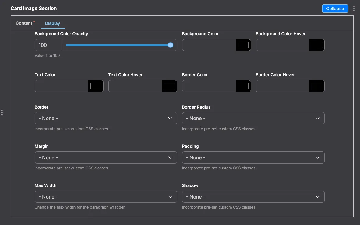The width and height of the screenshot is (360, 225).
Task: Click the Border Color text field
Action: point(209,86)
